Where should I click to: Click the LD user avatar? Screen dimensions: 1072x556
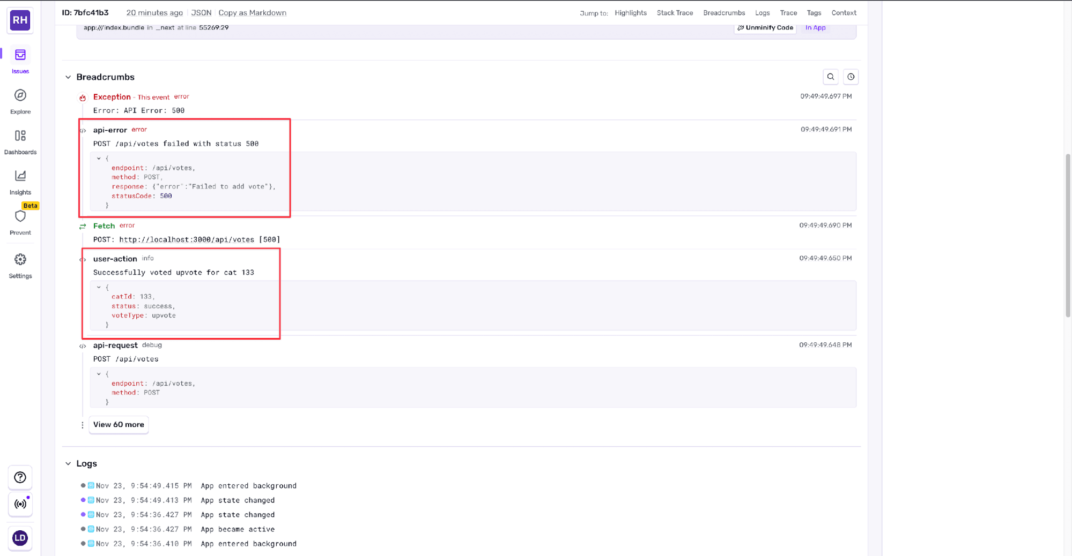point(20,538)
